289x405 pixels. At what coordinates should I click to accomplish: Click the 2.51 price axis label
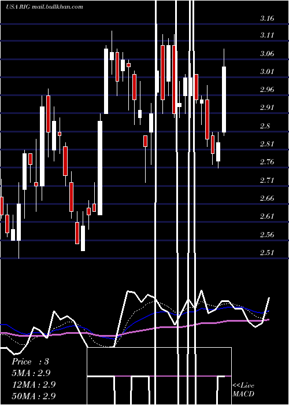pos(267,252)
